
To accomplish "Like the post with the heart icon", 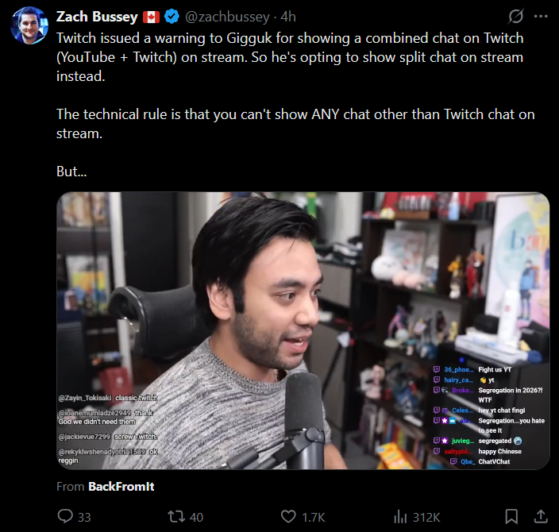I will (x=288, y=516).
